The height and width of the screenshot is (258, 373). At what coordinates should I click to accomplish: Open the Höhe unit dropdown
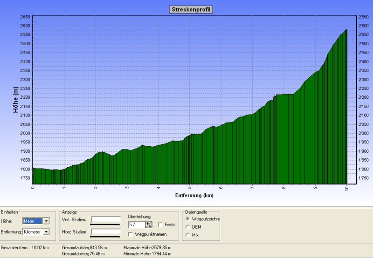46,221
